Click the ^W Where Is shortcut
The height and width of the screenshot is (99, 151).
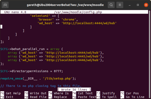pos(59,93)
